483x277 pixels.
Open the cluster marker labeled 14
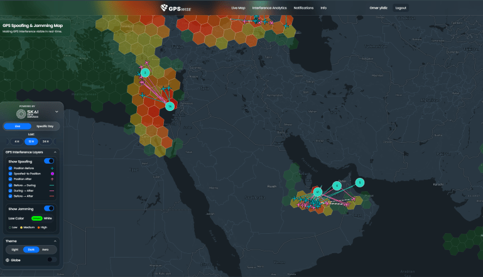pyautogui.click(x=170, y=107)
